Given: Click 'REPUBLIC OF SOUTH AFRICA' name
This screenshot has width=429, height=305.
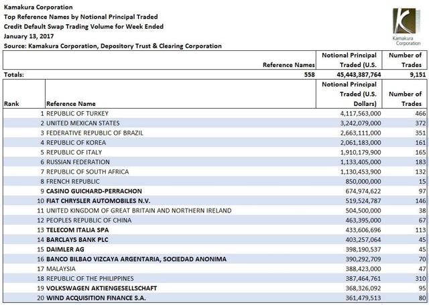Looking at the screenshot, I should point(88,172).
